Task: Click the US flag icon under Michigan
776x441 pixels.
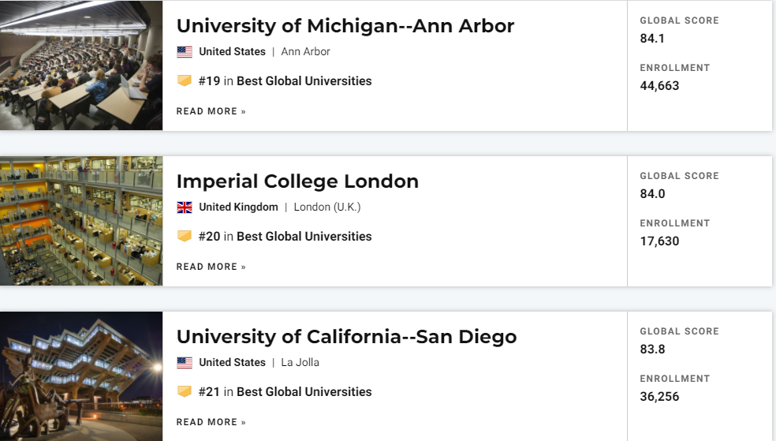Action: tap(184, 52)
